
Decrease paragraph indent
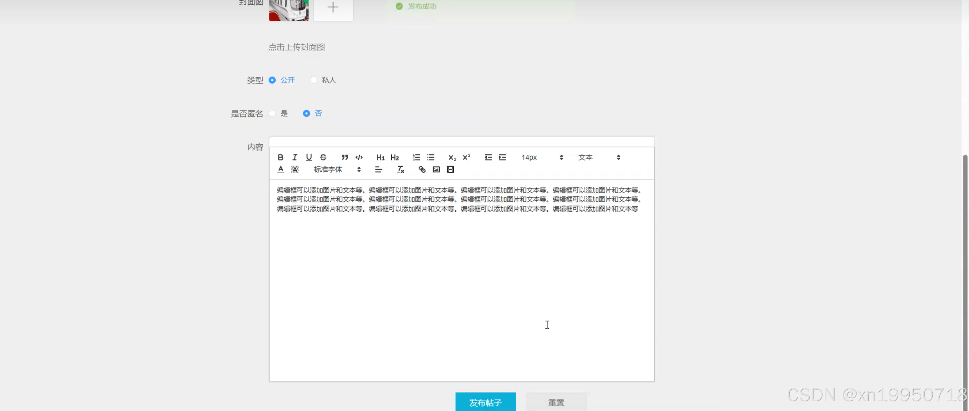(x=488, y=157)
